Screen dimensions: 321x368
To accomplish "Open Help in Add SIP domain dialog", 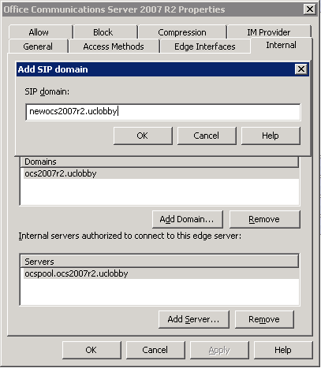I will [x=271, y=136].
